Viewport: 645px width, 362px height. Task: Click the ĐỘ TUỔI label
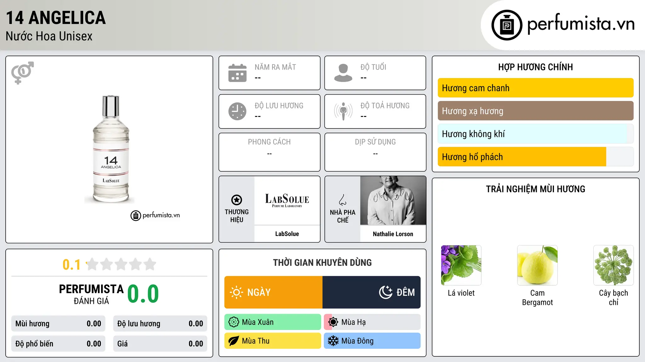click(x=373, y=67)
